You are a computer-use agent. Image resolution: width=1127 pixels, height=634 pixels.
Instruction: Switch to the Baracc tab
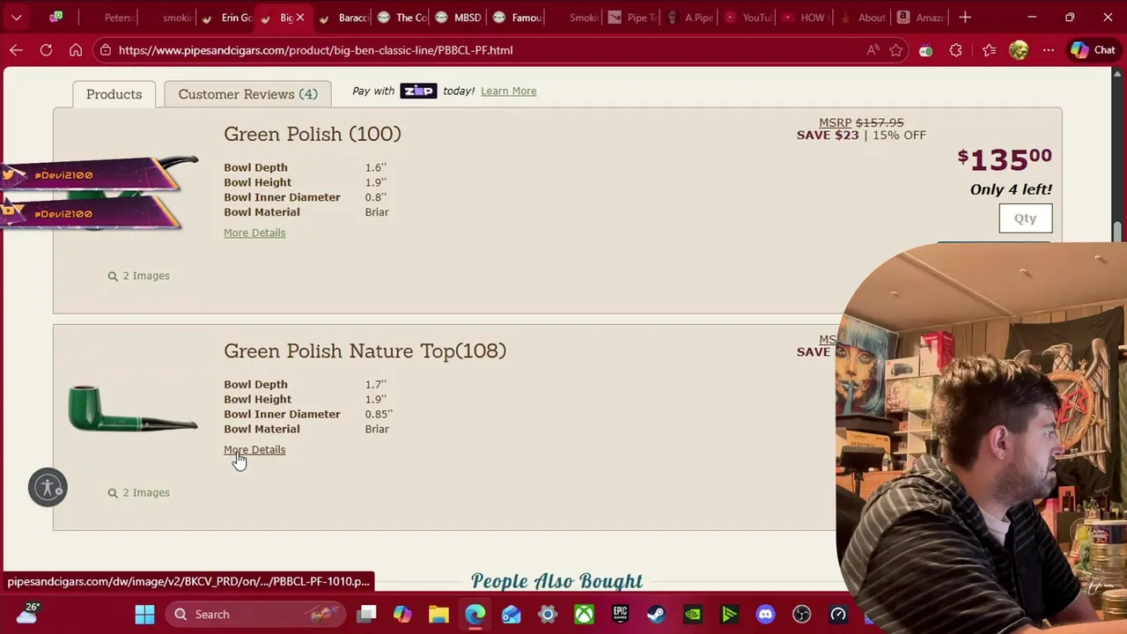tap(344, 18)
